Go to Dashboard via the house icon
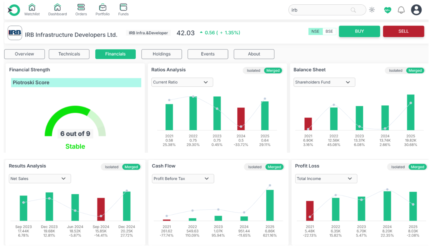 [57, 8]
